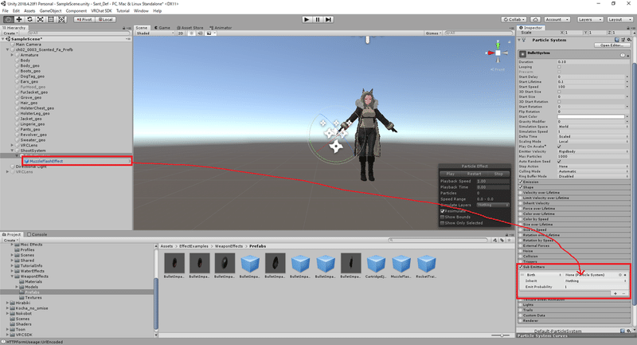Toggle scene audio speaker icon
Screen dimensions: 637x345
pyautogui.click(x=200, y=33)
